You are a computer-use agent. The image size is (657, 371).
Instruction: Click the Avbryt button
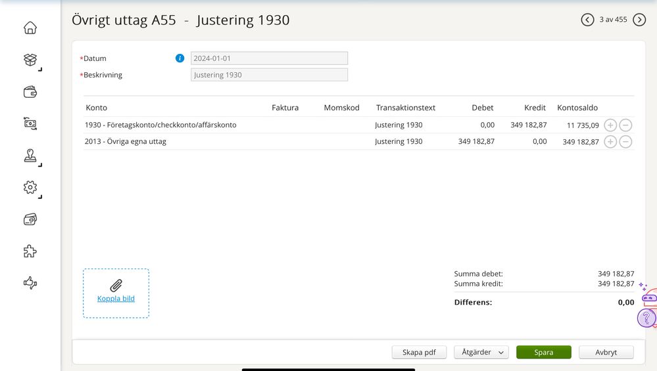[606, 353]
